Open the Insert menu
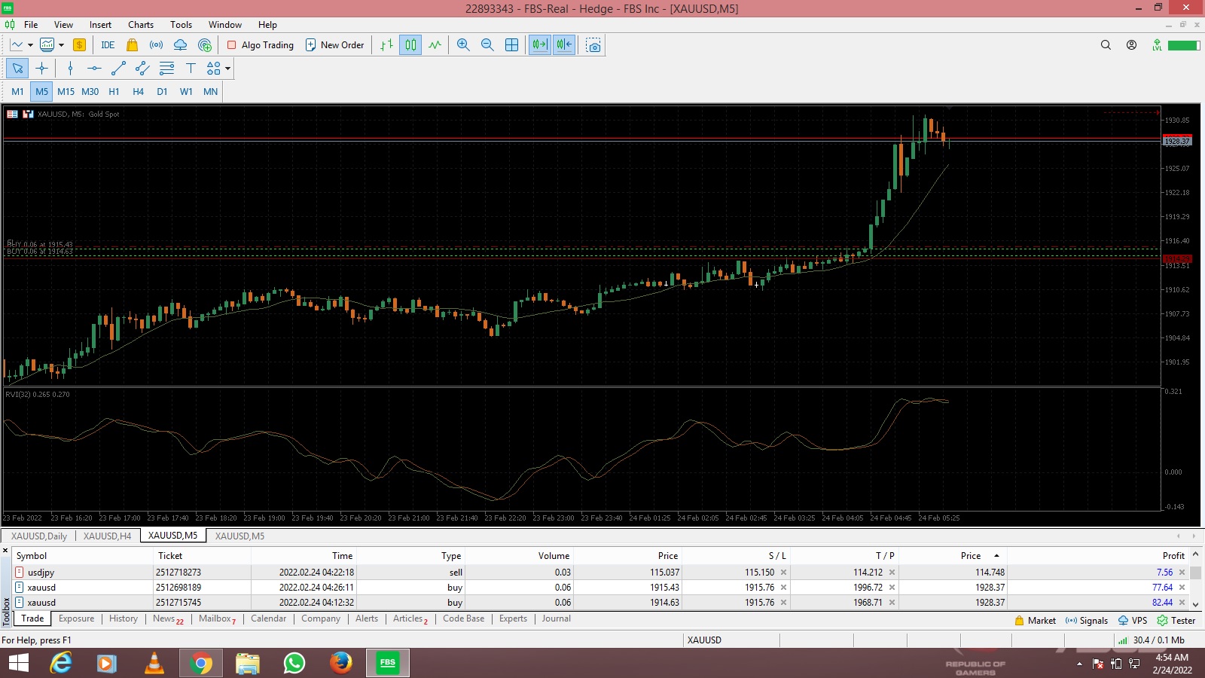1205x678 pixels. pos(100,25)
